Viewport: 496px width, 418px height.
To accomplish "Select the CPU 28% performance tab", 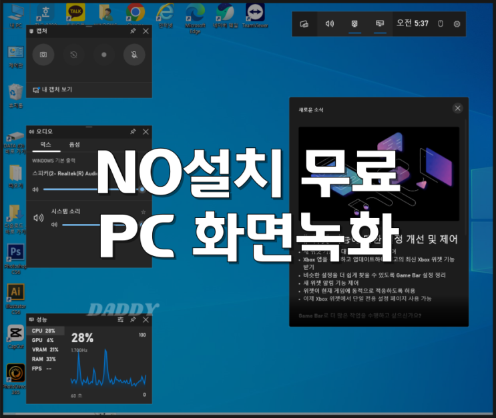I will [45, 331].
